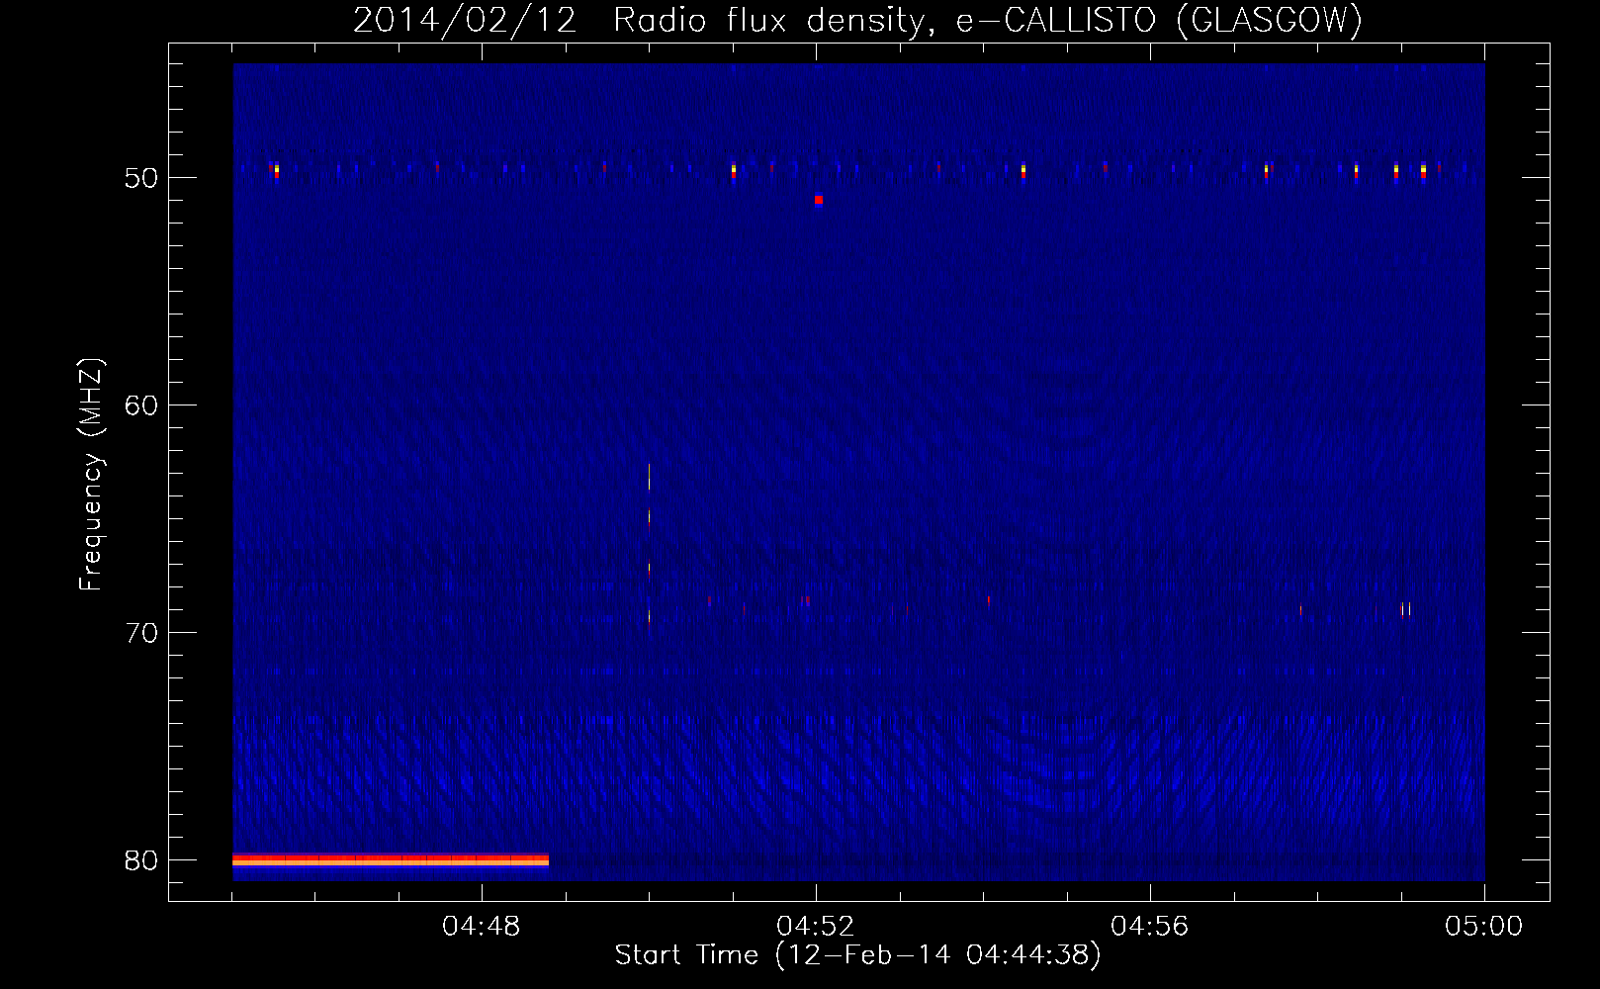Click the 50 frequency tick label
This screenshot has width=1600, height=989.
[x=141, y=178]
